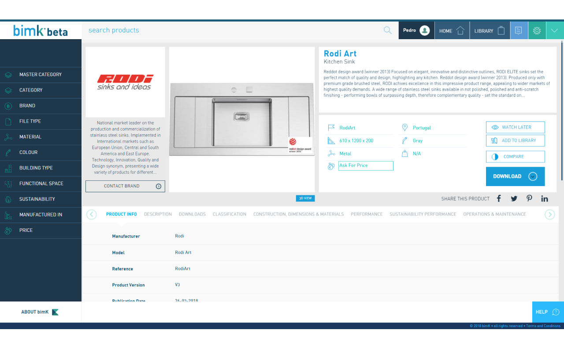564x352 pixels.
Task: Open Sustainability Performance tab
Action: (x=423, y=214)
